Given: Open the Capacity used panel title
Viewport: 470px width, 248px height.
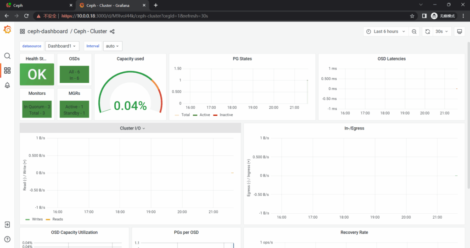Looking at the screenshot, I should pyautogui.click(x=130, y=59).
